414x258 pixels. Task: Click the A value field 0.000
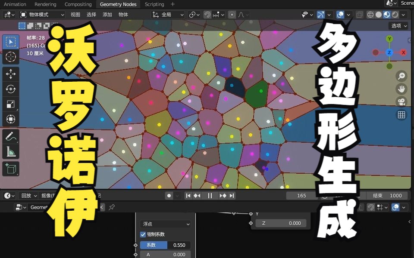[165, 254]
